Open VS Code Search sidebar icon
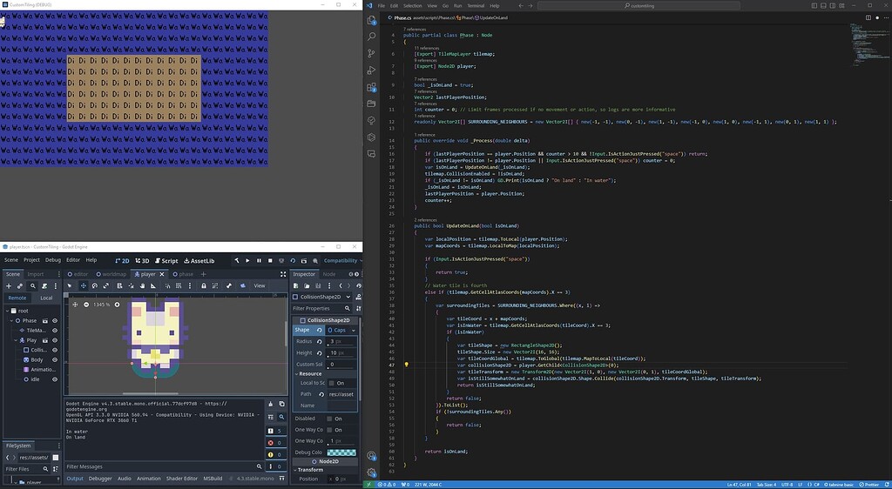Screen dimensions: 892x489 (x=371, y=37)
